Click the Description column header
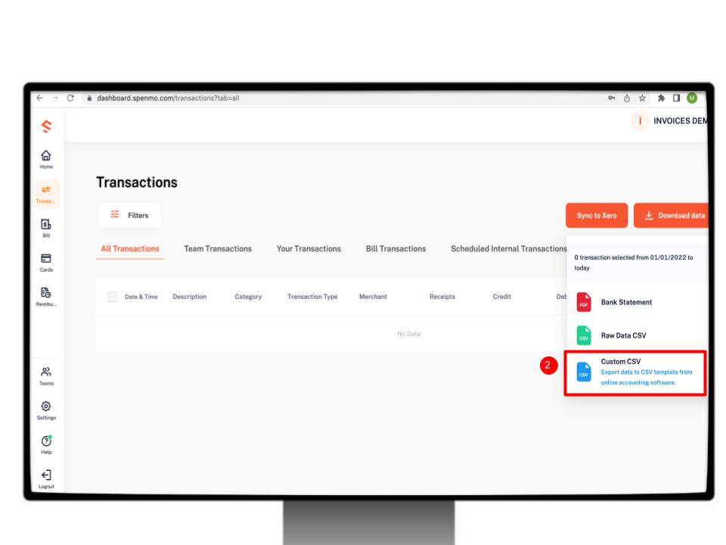Viewport: 726px width, 545px height. (x=189, y=297)
